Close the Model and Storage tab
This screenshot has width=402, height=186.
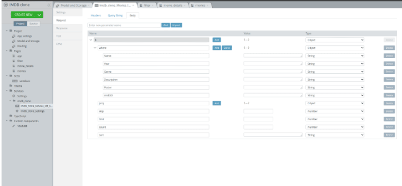click(x=89, y=5)
